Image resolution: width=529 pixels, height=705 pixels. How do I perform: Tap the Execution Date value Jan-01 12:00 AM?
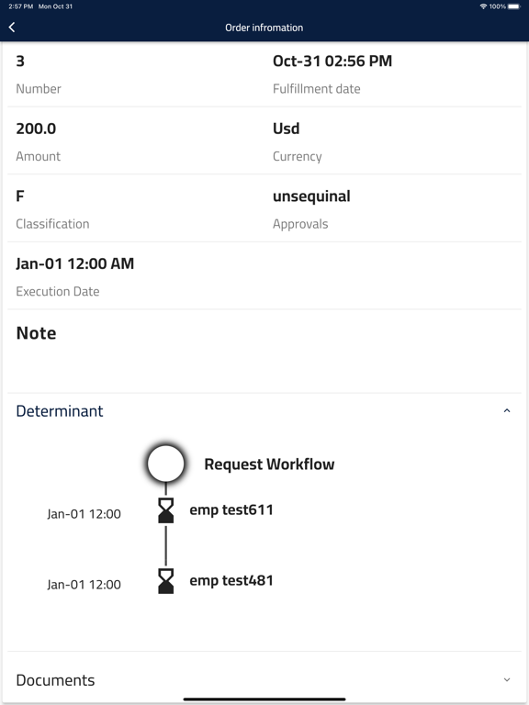[x=75, y=263]
